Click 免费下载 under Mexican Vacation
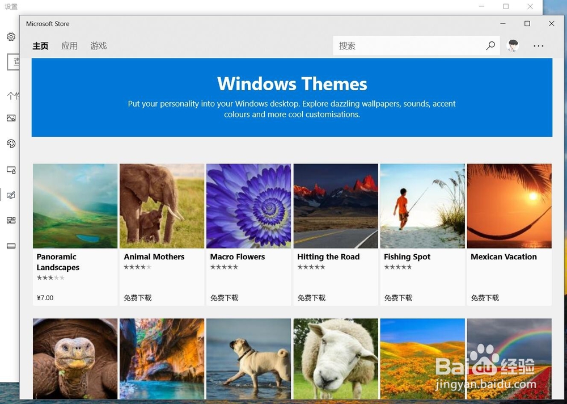This screenshot has height=404, width=567. coord(485,298)
